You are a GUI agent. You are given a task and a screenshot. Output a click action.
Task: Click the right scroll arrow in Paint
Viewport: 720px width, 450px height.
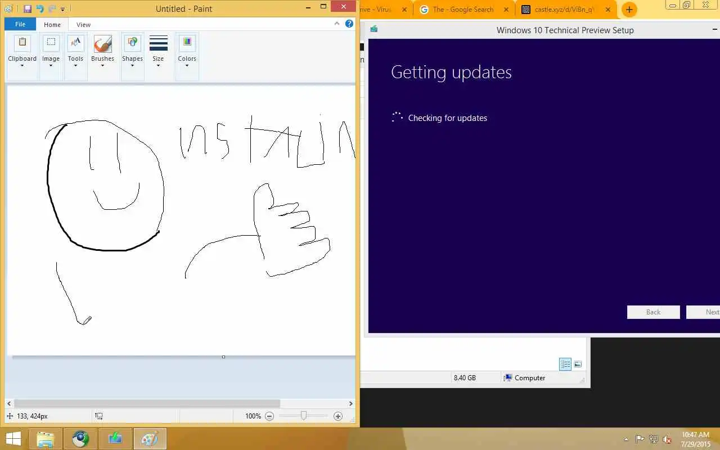click(351, 403)
